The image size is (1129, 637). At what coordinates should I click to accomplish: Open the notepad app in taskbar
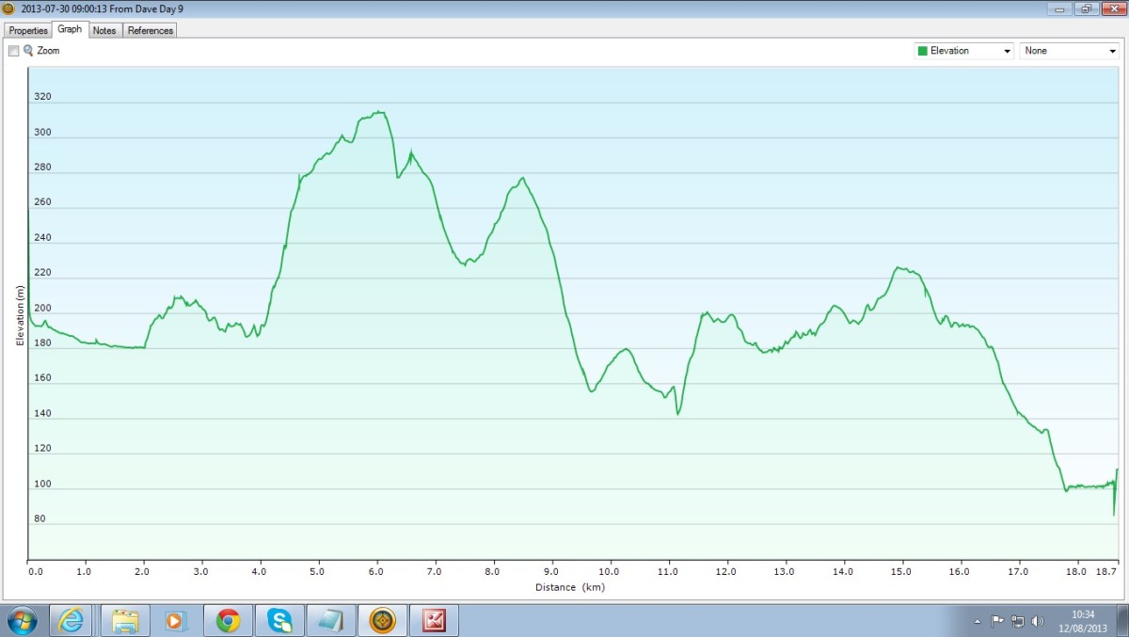click(x=330, y=620)
